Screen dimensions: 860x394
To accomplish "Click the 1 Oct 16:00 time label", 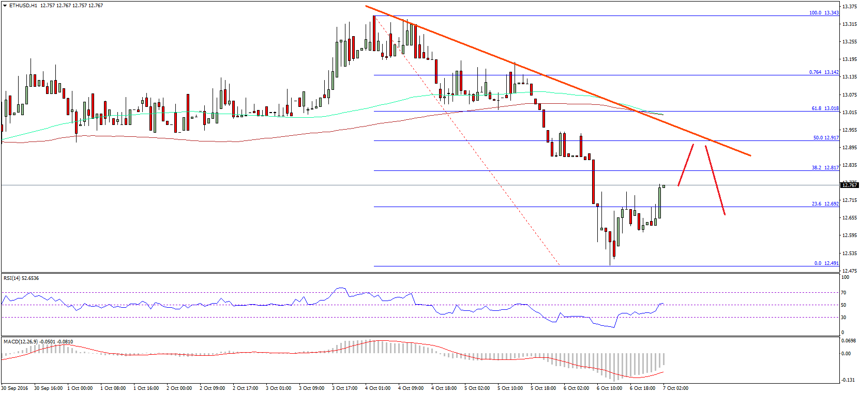I will 146,388.
